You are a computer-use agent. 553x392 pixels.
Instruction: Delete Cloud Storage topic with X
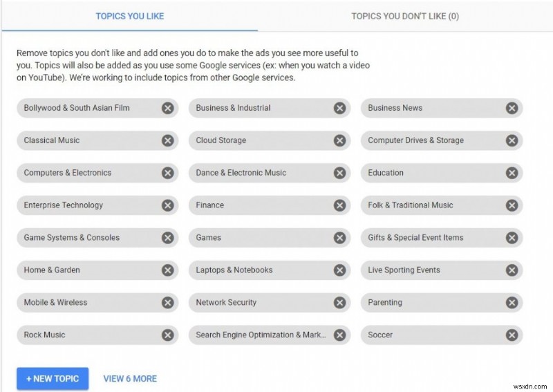coord(339,140)
